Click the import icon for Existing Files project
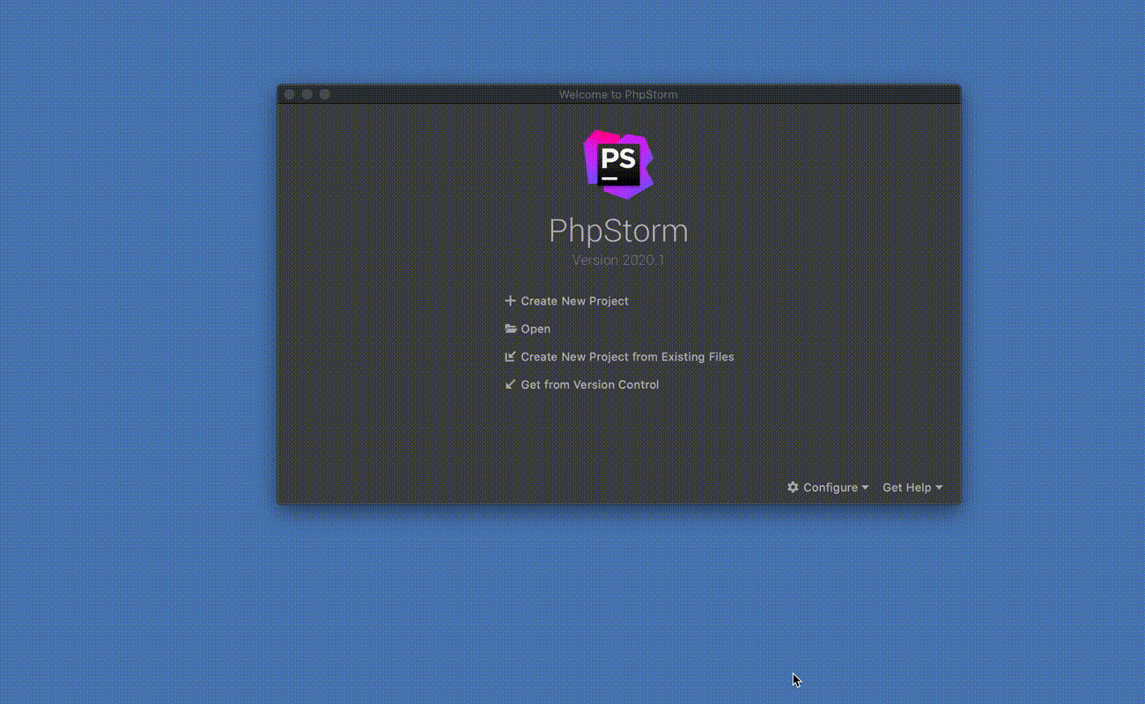Screen dimensions: 1145x704 510,357
